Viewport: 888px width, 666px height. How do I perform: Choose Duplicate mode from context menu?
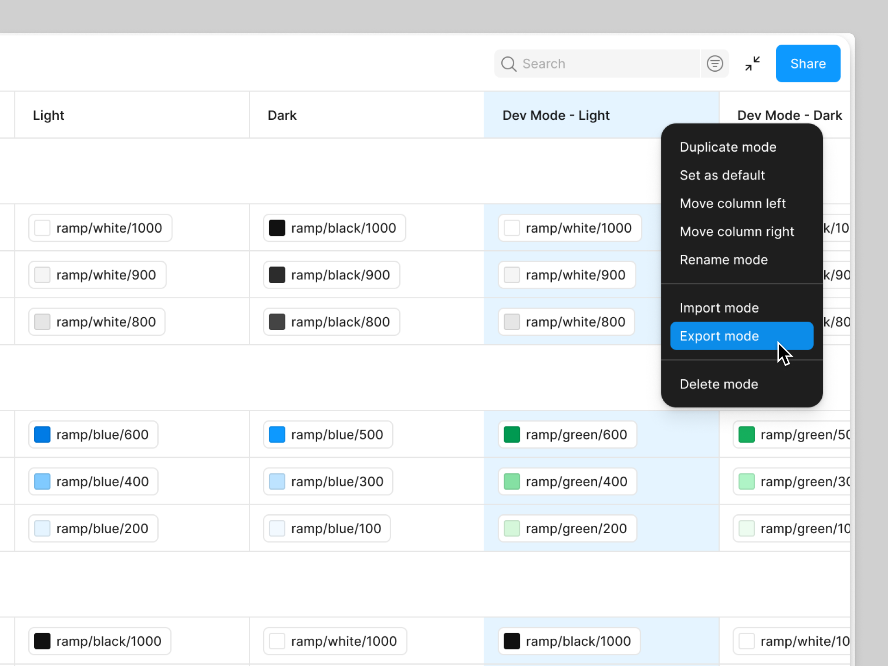click(728, 147)
